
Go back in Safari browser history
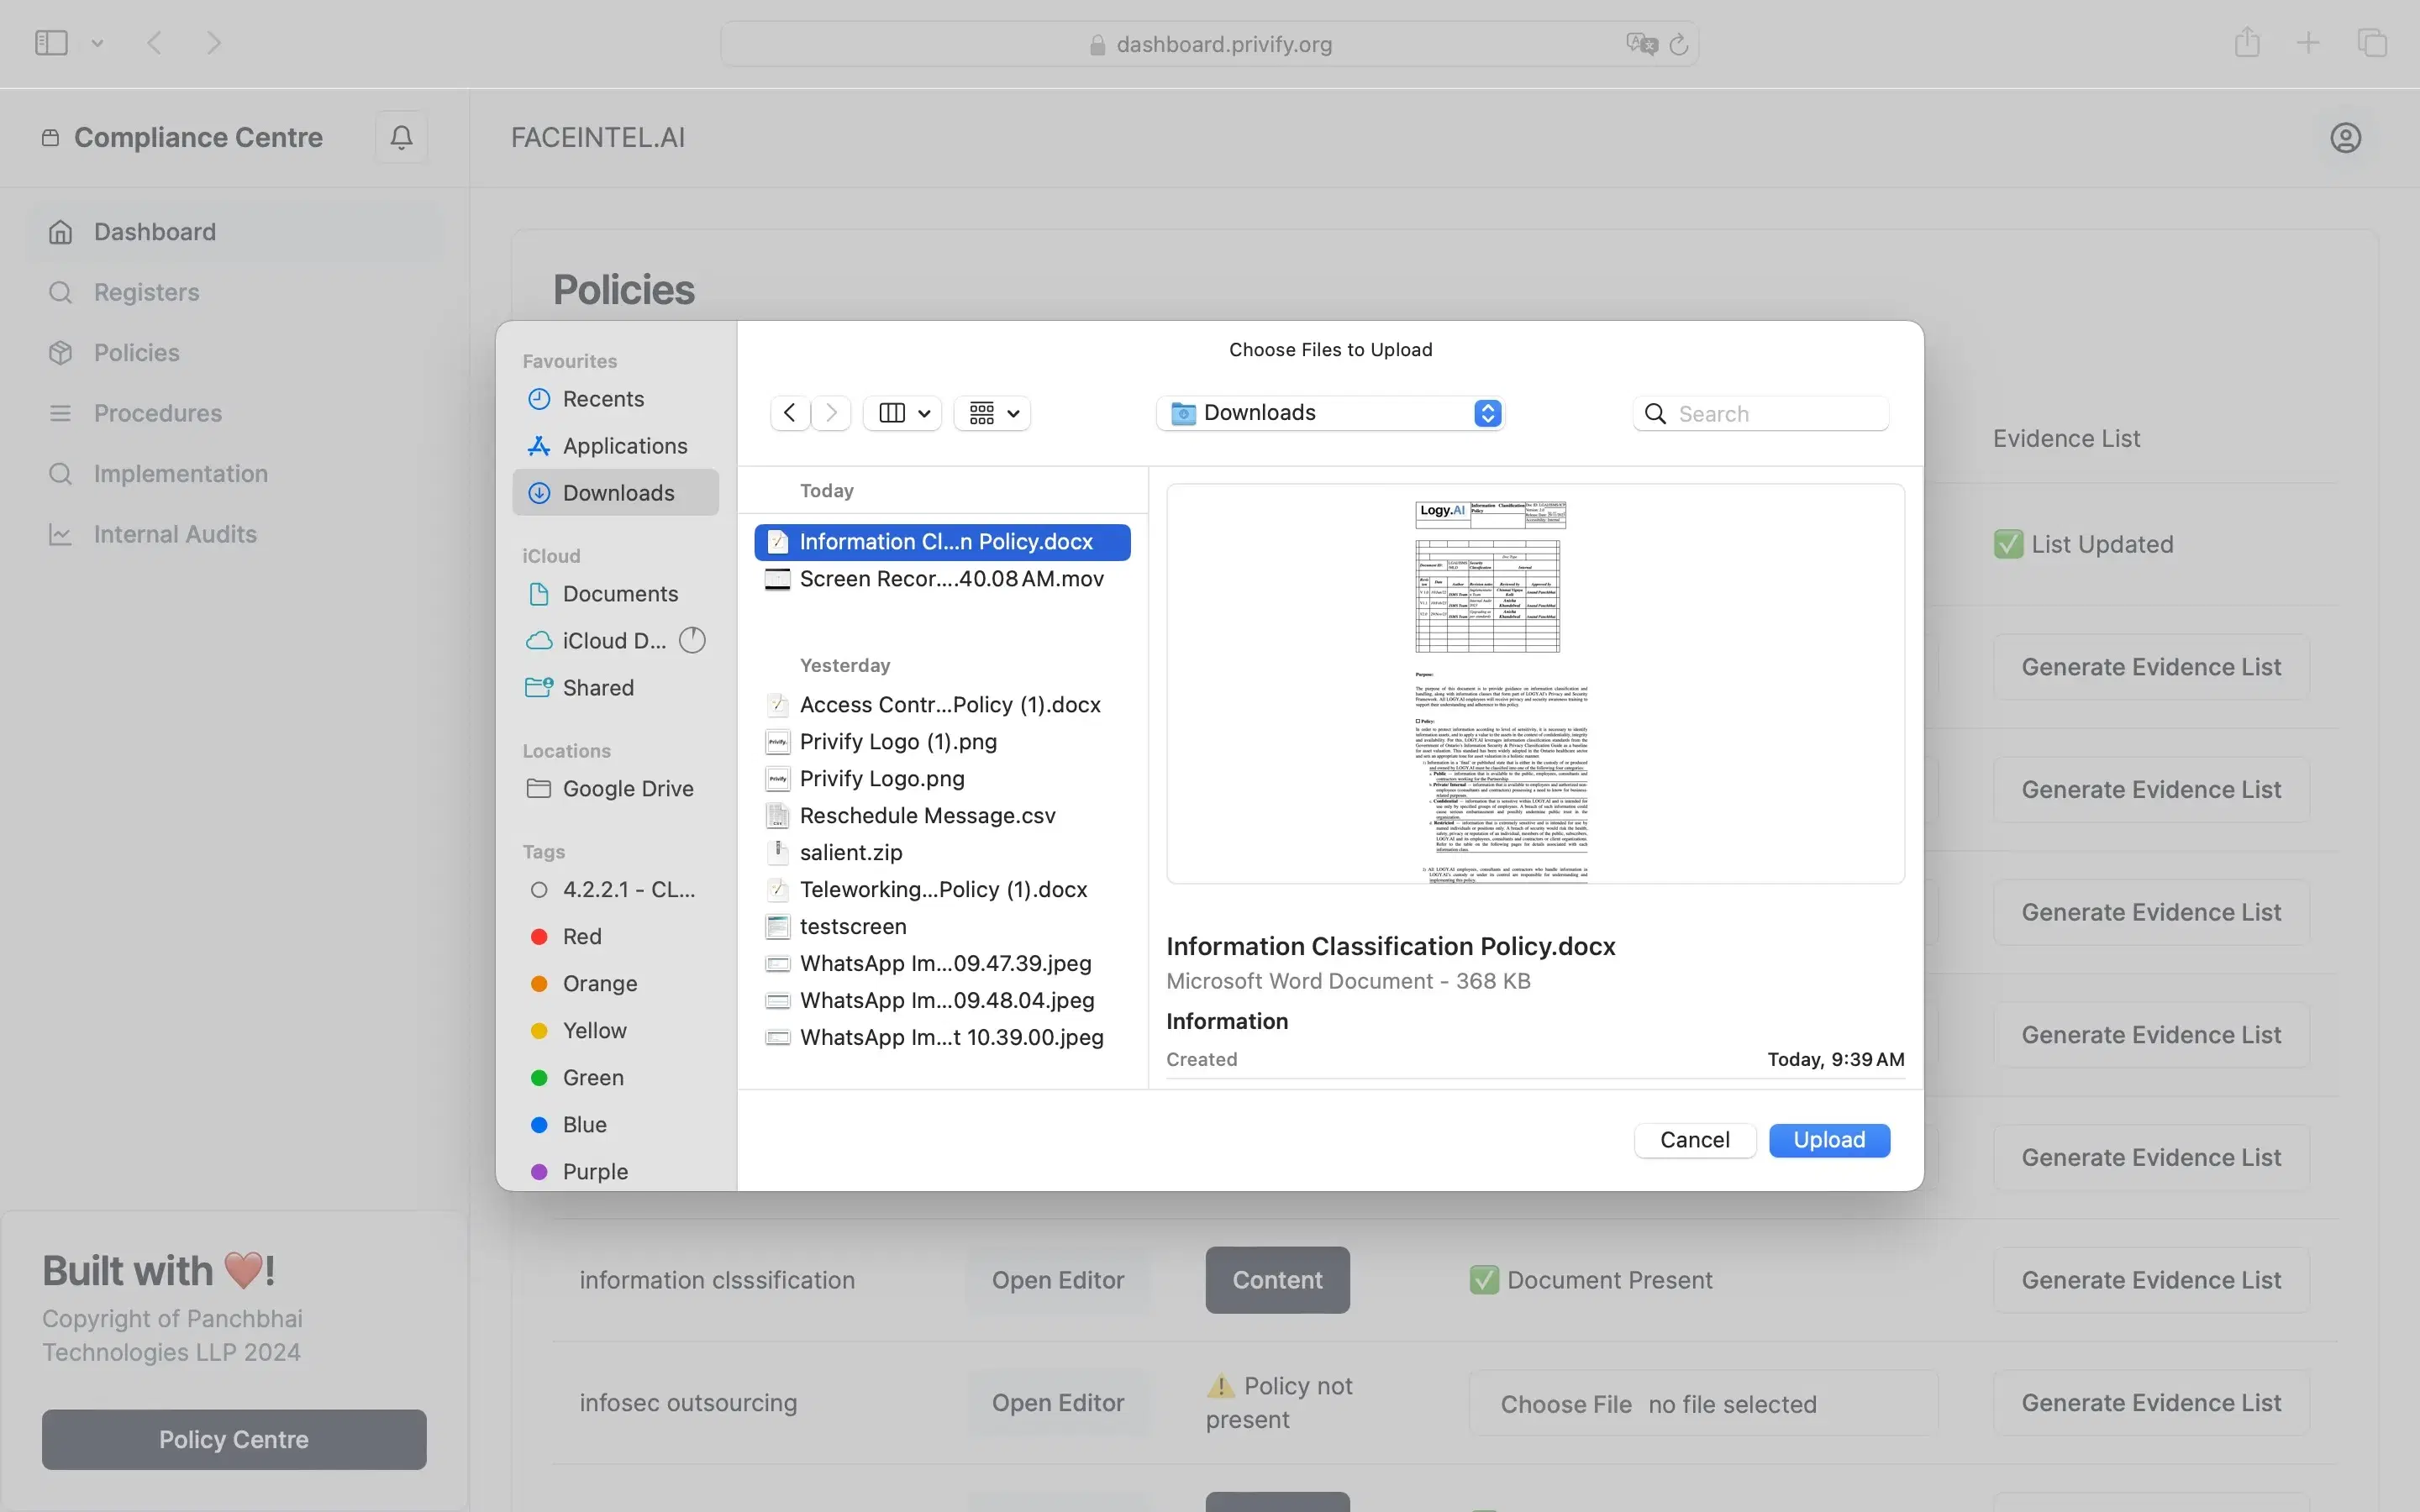click(x=154, y=43)
